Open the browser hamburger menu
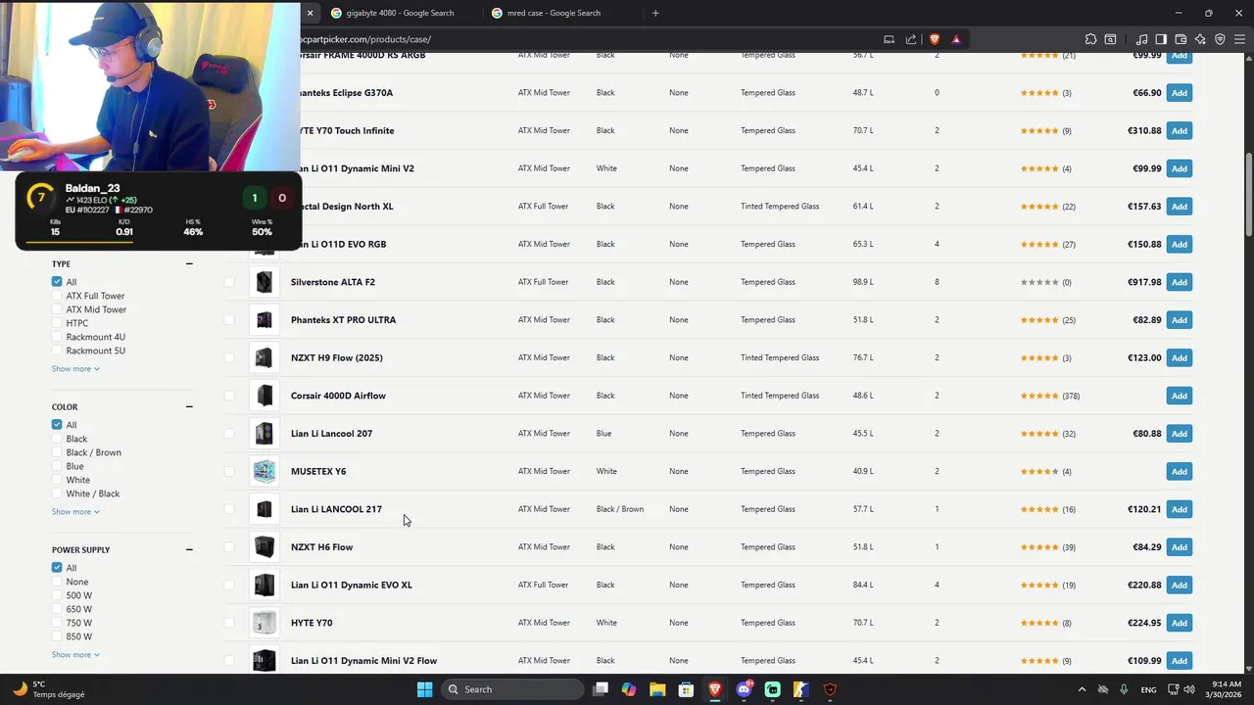 [1238, 39]
